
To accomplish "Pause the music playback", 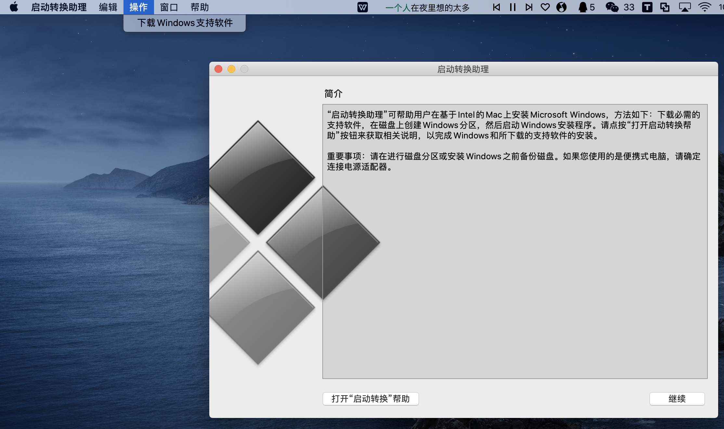I will [x=513, y=7].
